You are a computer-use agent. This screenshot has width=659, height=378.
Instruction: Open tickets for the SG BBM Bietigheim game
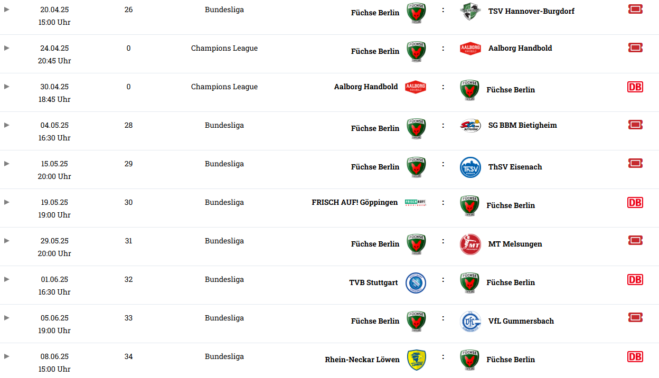pyautogui.click(x=635, y=125)
